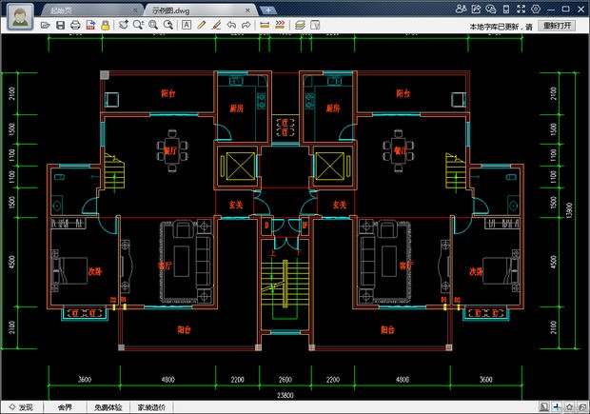Screen dimensions: 590x414
Task: Pick the pencil drawing tool
Action: (202, 24)
